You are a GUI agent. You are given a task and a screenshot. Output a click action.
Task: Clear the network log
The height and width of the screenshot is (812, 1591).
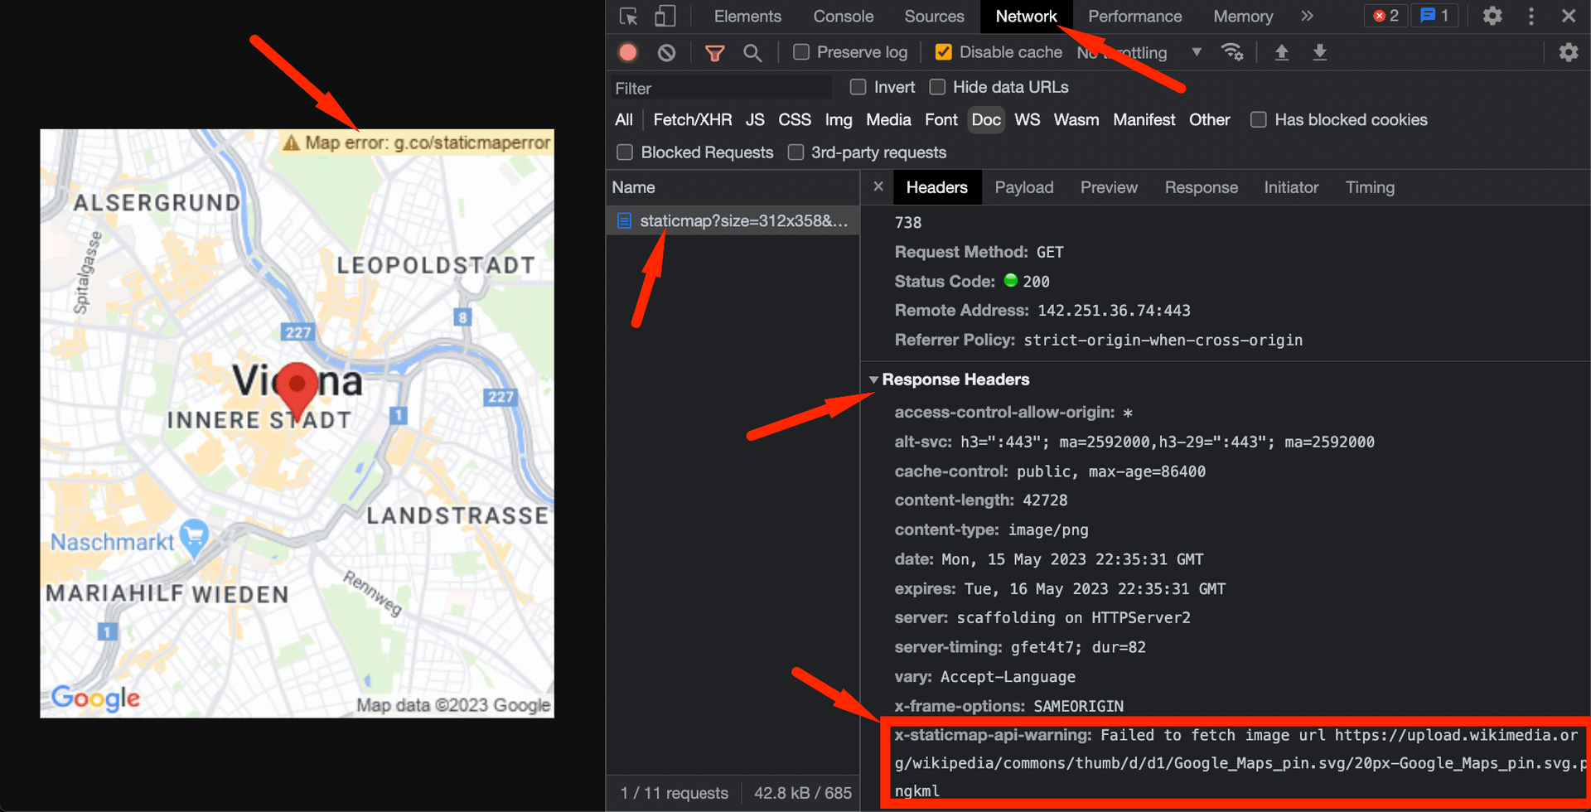666,52
